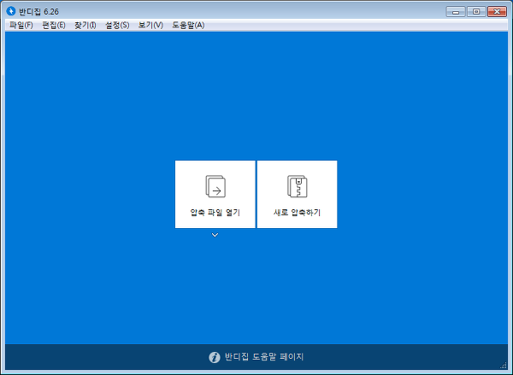Close the 반디집 window
Screen dimensions: 513x375
pyautogui.click(x=497, y=12)
